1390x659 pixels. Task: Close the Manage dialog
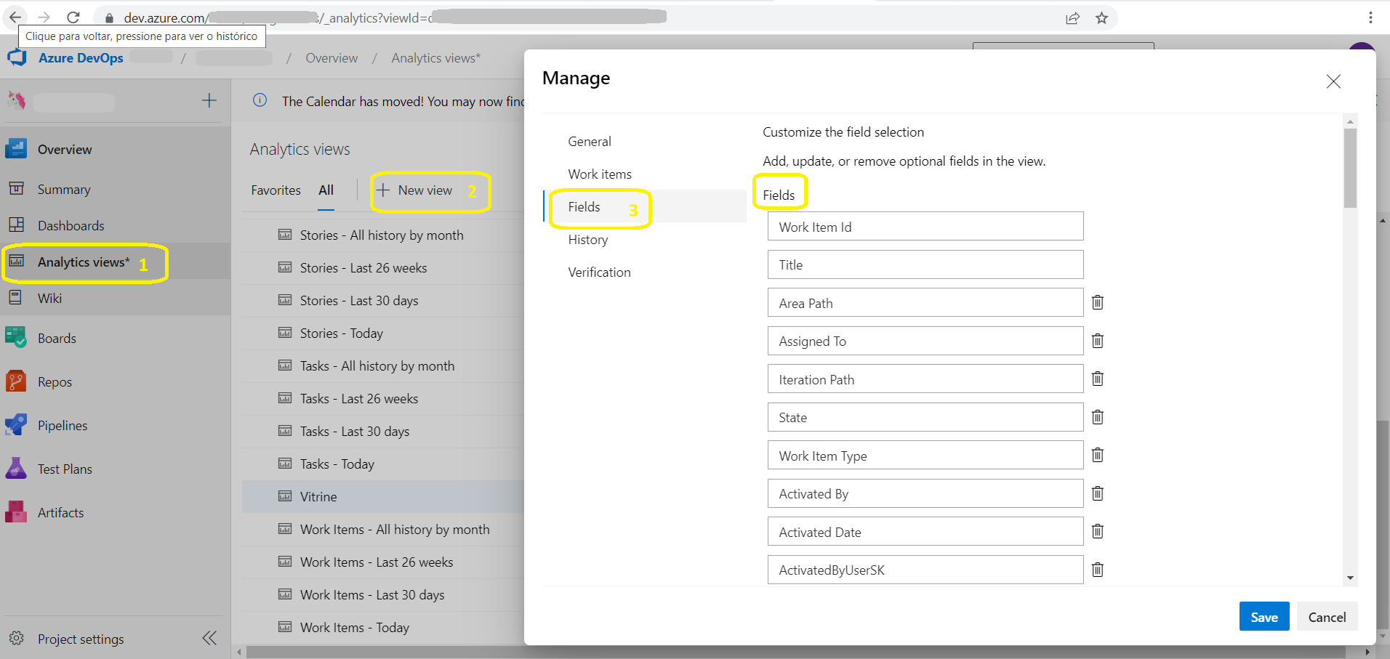click(x=1333, y=81)
